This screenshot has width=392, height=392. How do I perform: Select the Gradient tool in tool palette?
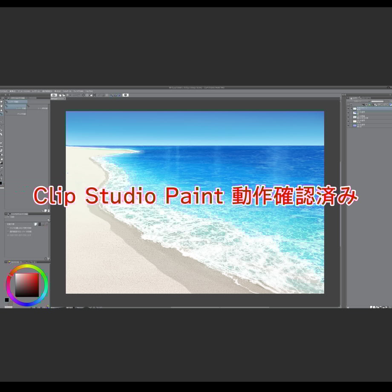pos(1,163)
